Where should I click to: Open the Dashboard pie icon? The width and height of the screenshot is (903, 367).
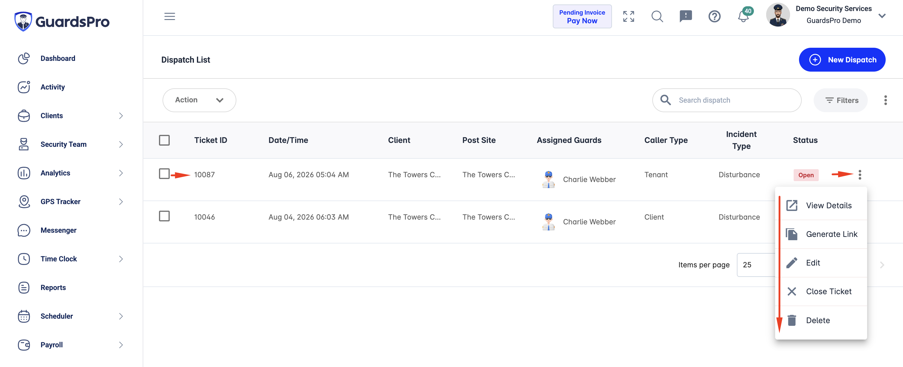click(24, 58)
